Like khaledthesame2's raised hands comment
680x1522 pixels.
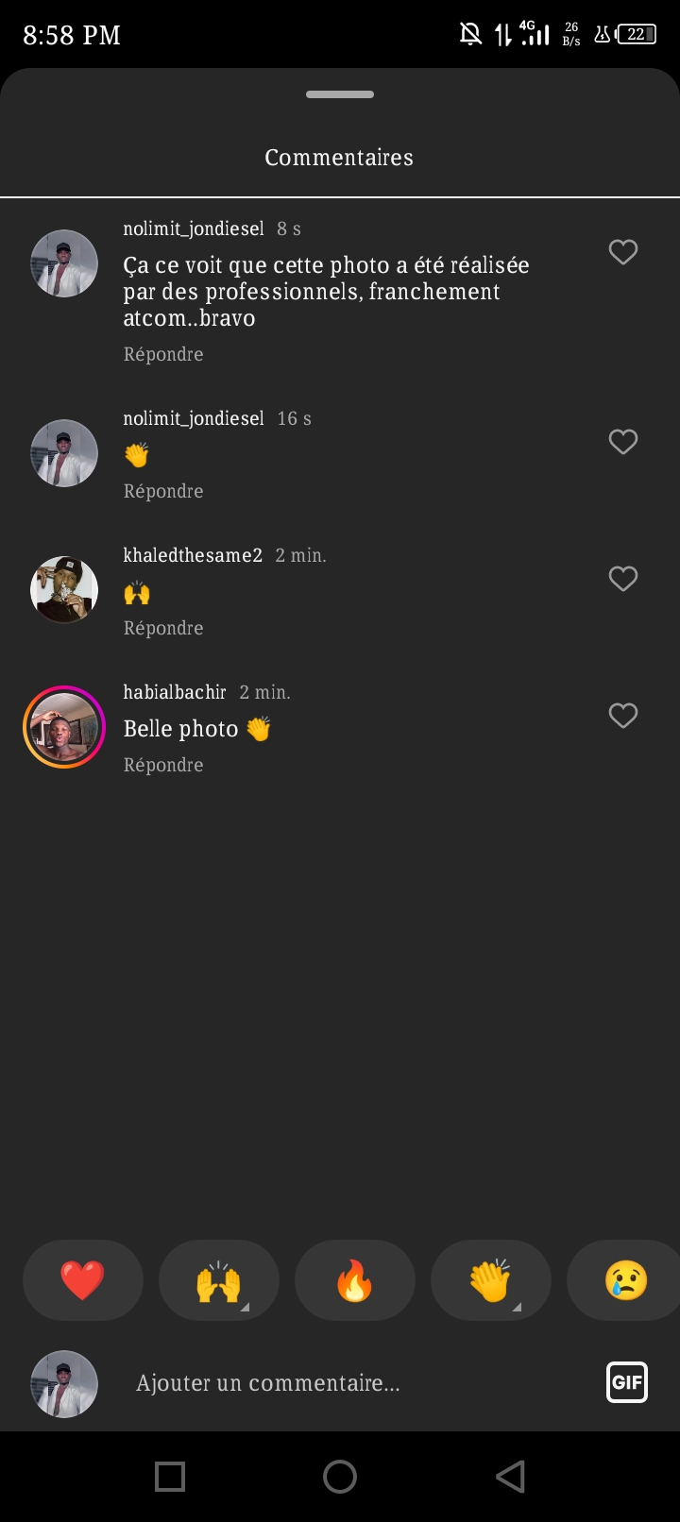pos(622,579)
